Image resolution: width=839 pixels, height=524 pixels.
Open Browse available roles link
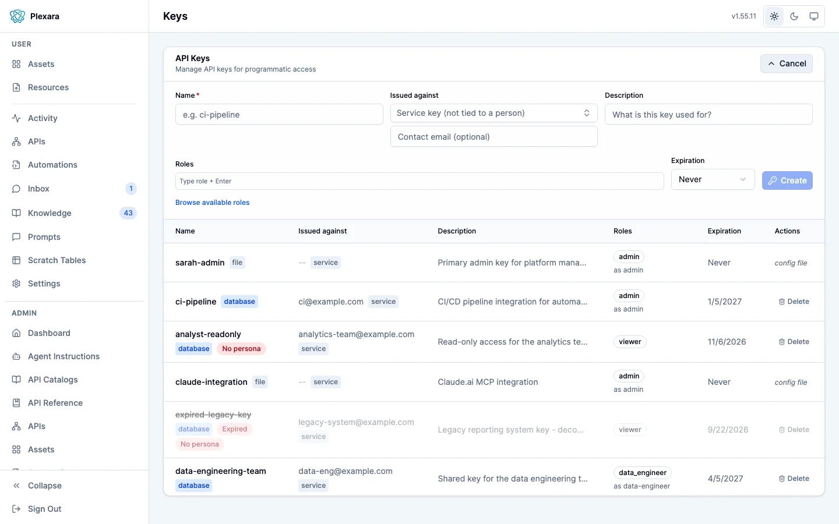point(213,203)
